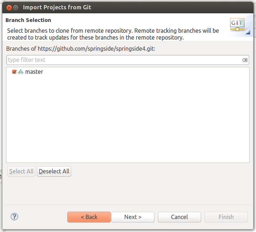Click the remote tracking branches description text
Screen dimensions: 256x232
click(113, 34)
